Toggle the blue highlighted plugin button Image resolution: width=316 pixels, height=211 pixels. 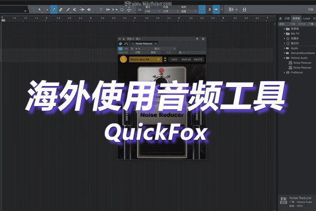tap(120, 49)
